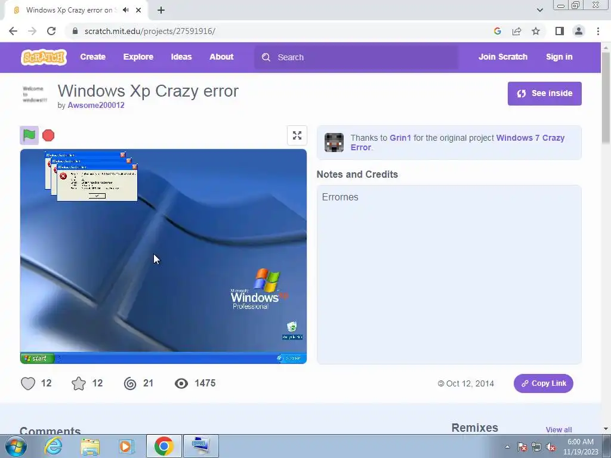Share this page icon in address bar
Image resolution: width=611 pixels, height=458 pixels.
coord(517,31)
